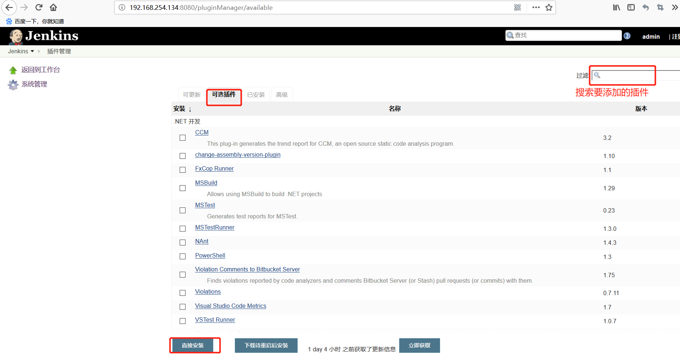Click the browser back arrow
The height and width of the screenshot is (355, 680).
click(x=9, y=7)
